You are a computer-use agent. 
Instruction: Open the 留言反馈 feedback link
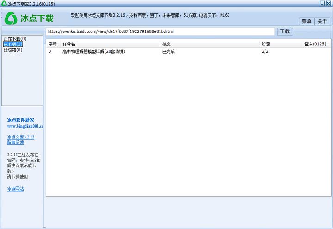(15, 142)
